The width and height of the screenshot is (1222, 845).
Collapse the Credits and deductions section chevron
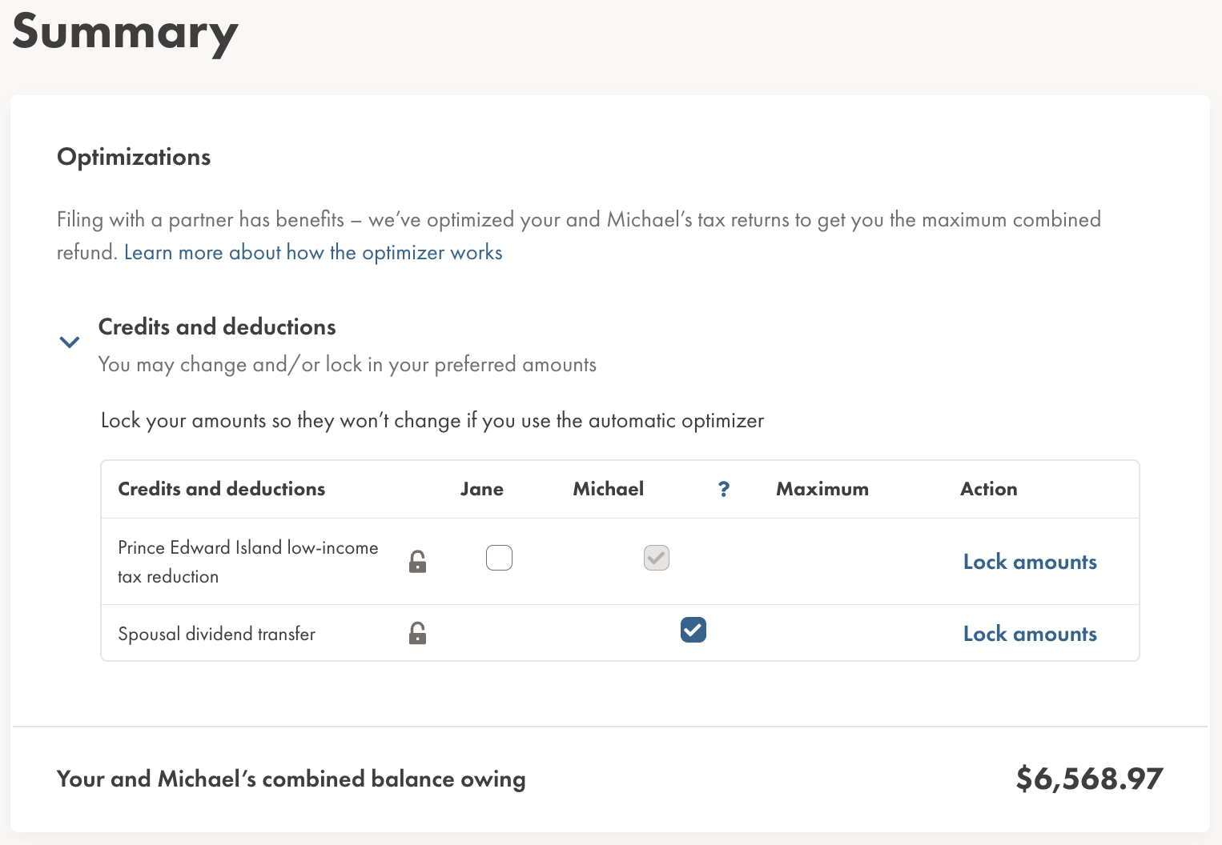pos(70,342)
